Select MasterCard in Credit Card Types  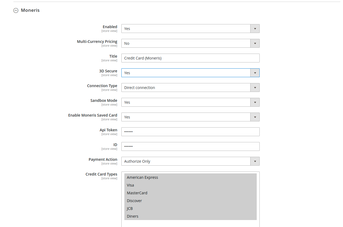click(137, 193)
